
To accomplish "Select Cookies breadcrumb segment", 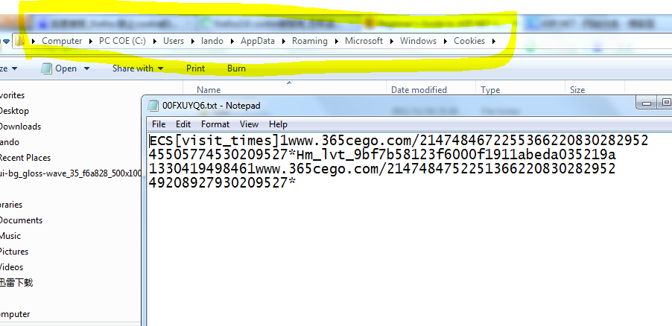I will pos(469,41).
